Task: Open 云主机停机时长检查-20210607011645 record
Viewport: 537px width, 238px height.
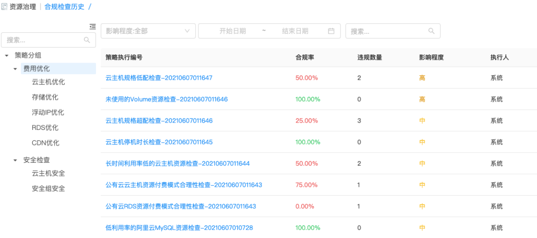Action: tap(159, 142)
